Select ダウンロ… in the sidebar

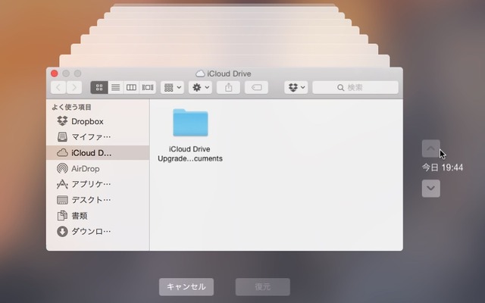tap(98, 231)
